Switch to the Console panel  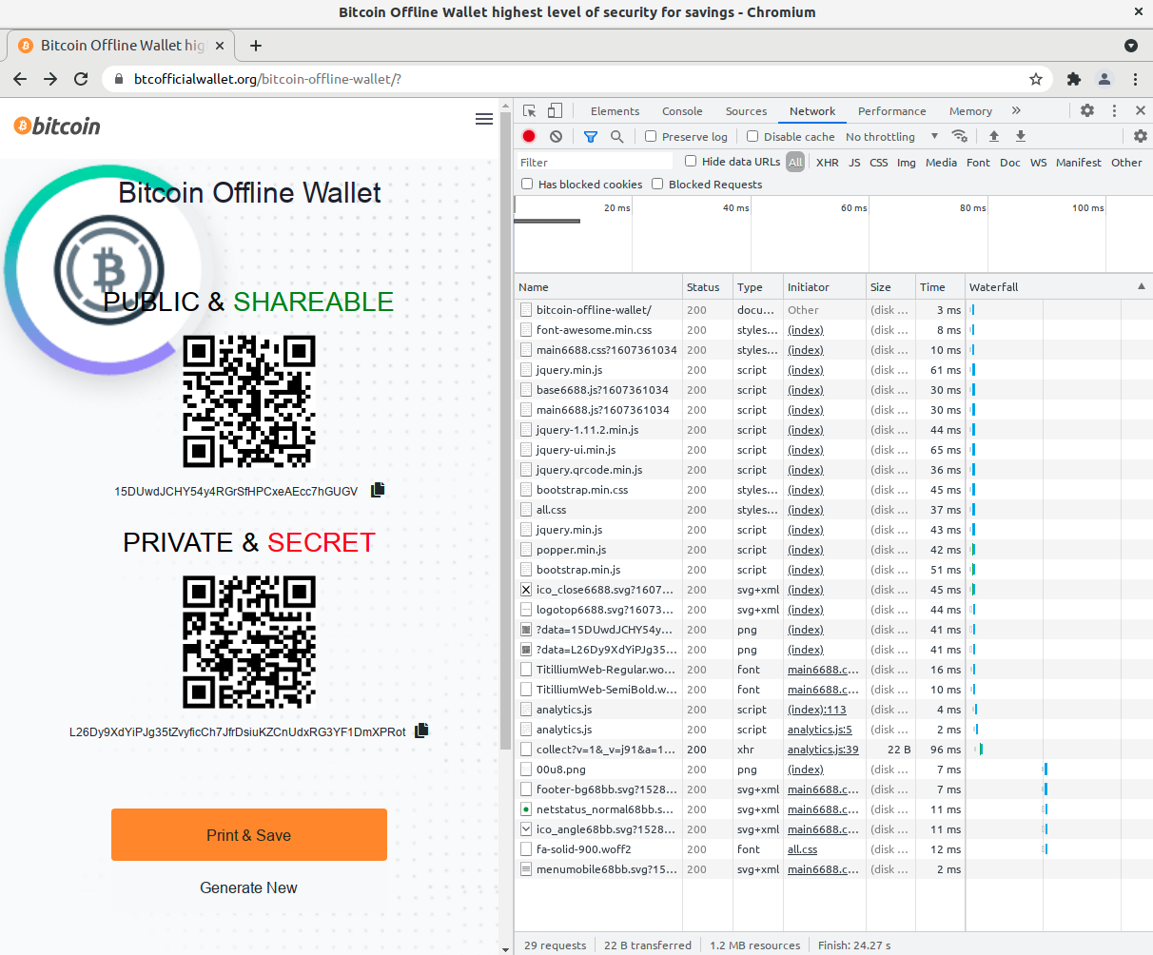pyautogui.click(x=681, y=110)
